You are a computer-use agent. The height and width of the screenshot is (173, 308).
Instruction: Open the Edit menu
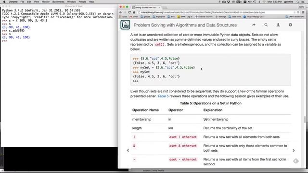29,2
